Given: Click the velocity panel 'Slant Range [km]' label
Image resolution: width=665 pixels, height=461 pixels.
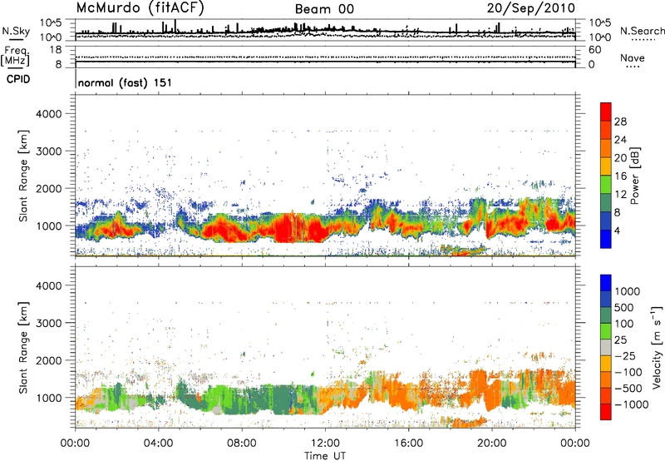Looking at the screenshot, I should [23, 347].
